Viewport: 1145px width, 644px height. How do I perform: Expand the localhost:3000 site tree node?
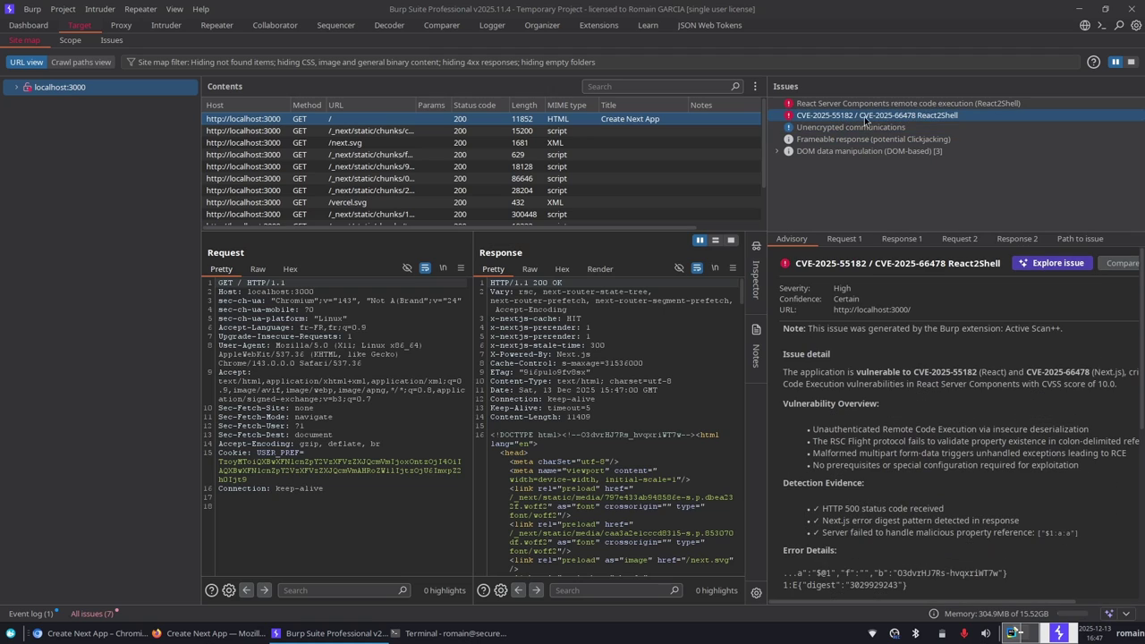(16, 88)
